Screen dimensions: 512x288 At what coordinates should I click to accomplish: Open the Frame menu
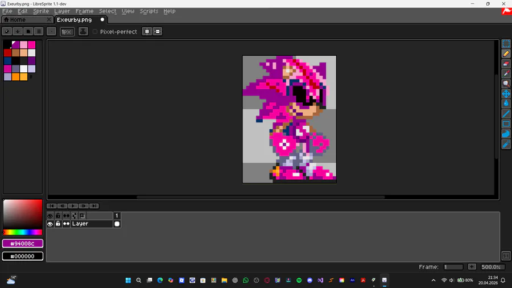84,11
